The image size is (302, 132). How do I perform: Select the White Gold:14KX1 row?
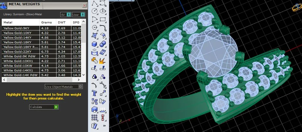coord(42,70)
